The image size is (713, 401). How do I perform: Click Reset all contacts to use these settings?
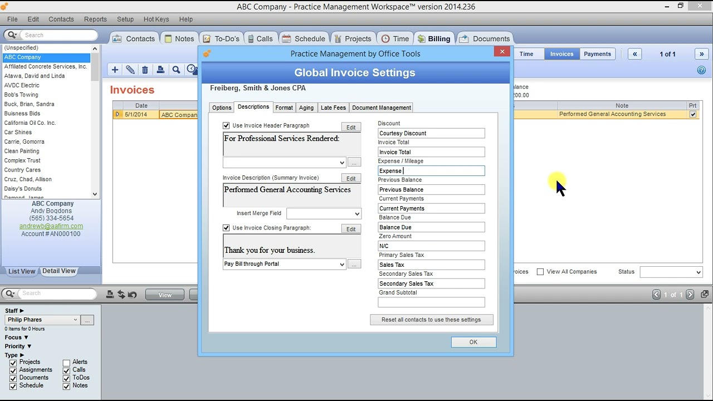pos(431,320)
